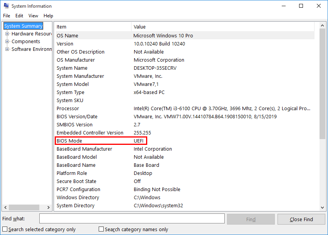Open the File menu

tap(7, 16)
